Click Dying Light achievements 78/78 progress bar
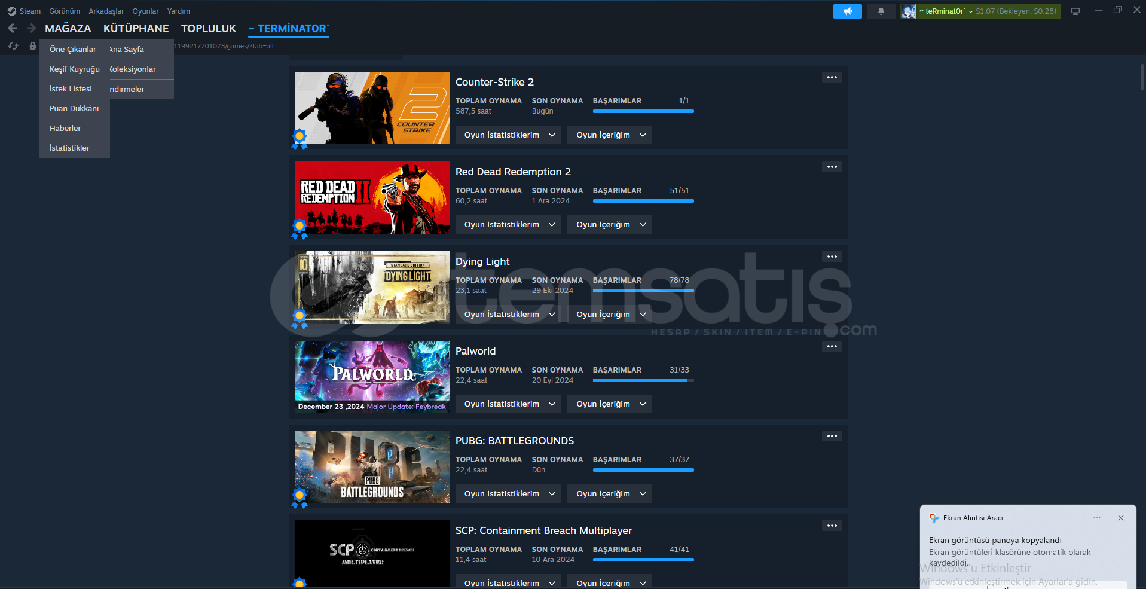The width and height of the screenshot is (1146, 589). click(x=643, y=291)
